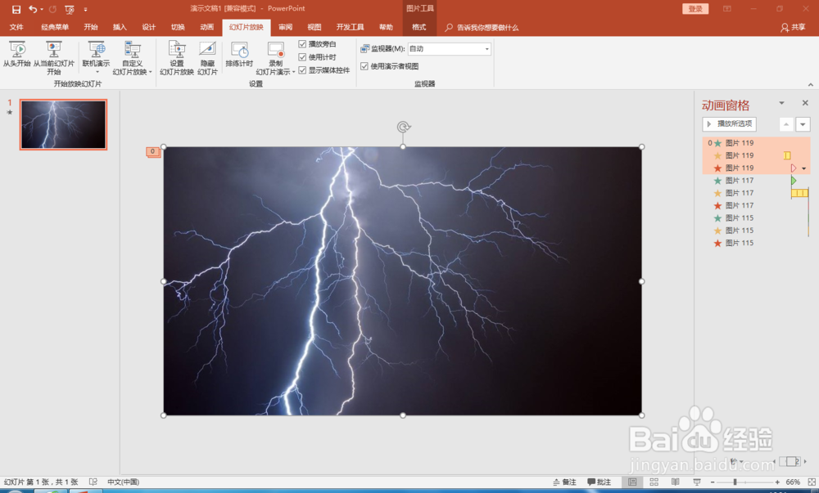Click Tell me what you want to do box
819x493 pixels.
pos(482,28)
